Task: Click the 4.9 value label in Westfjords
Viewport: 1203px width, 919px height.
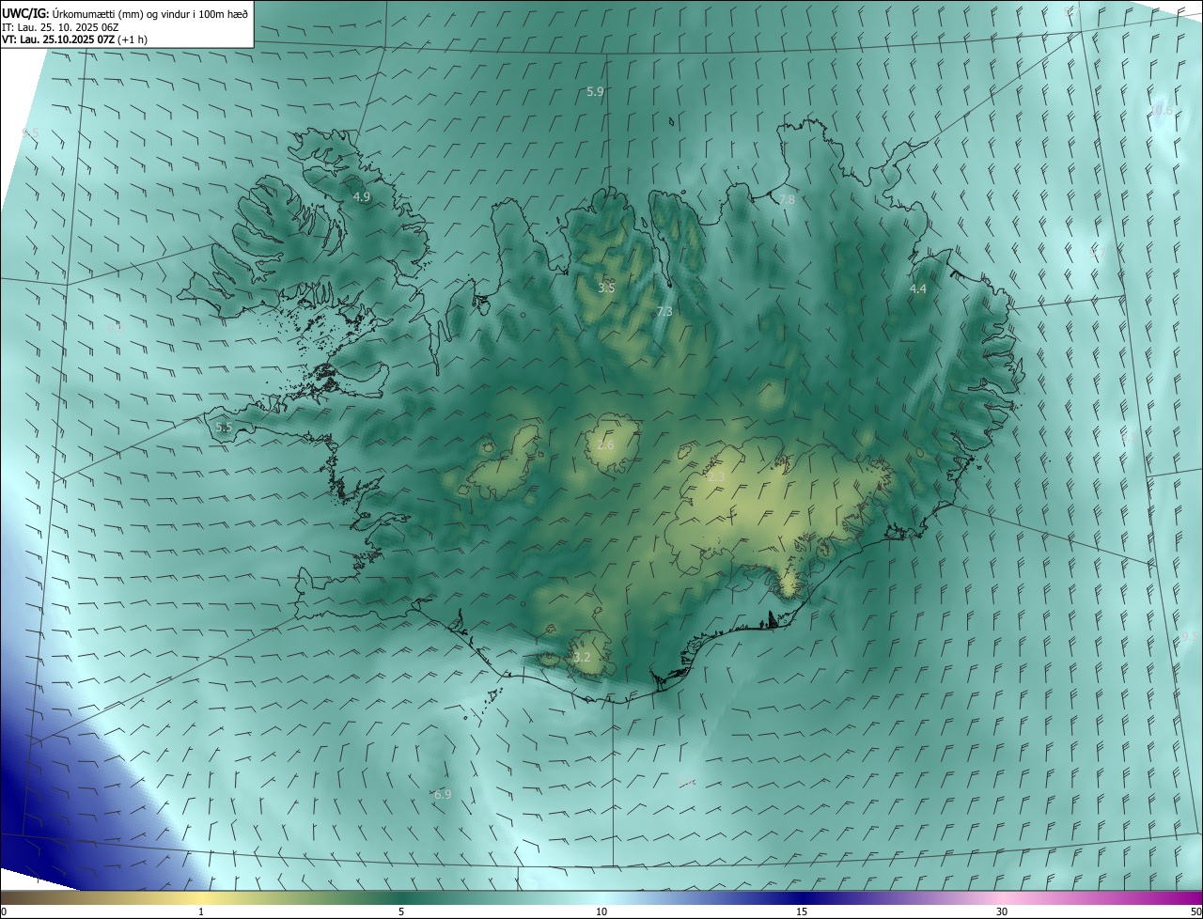Action: click(362, 196)
